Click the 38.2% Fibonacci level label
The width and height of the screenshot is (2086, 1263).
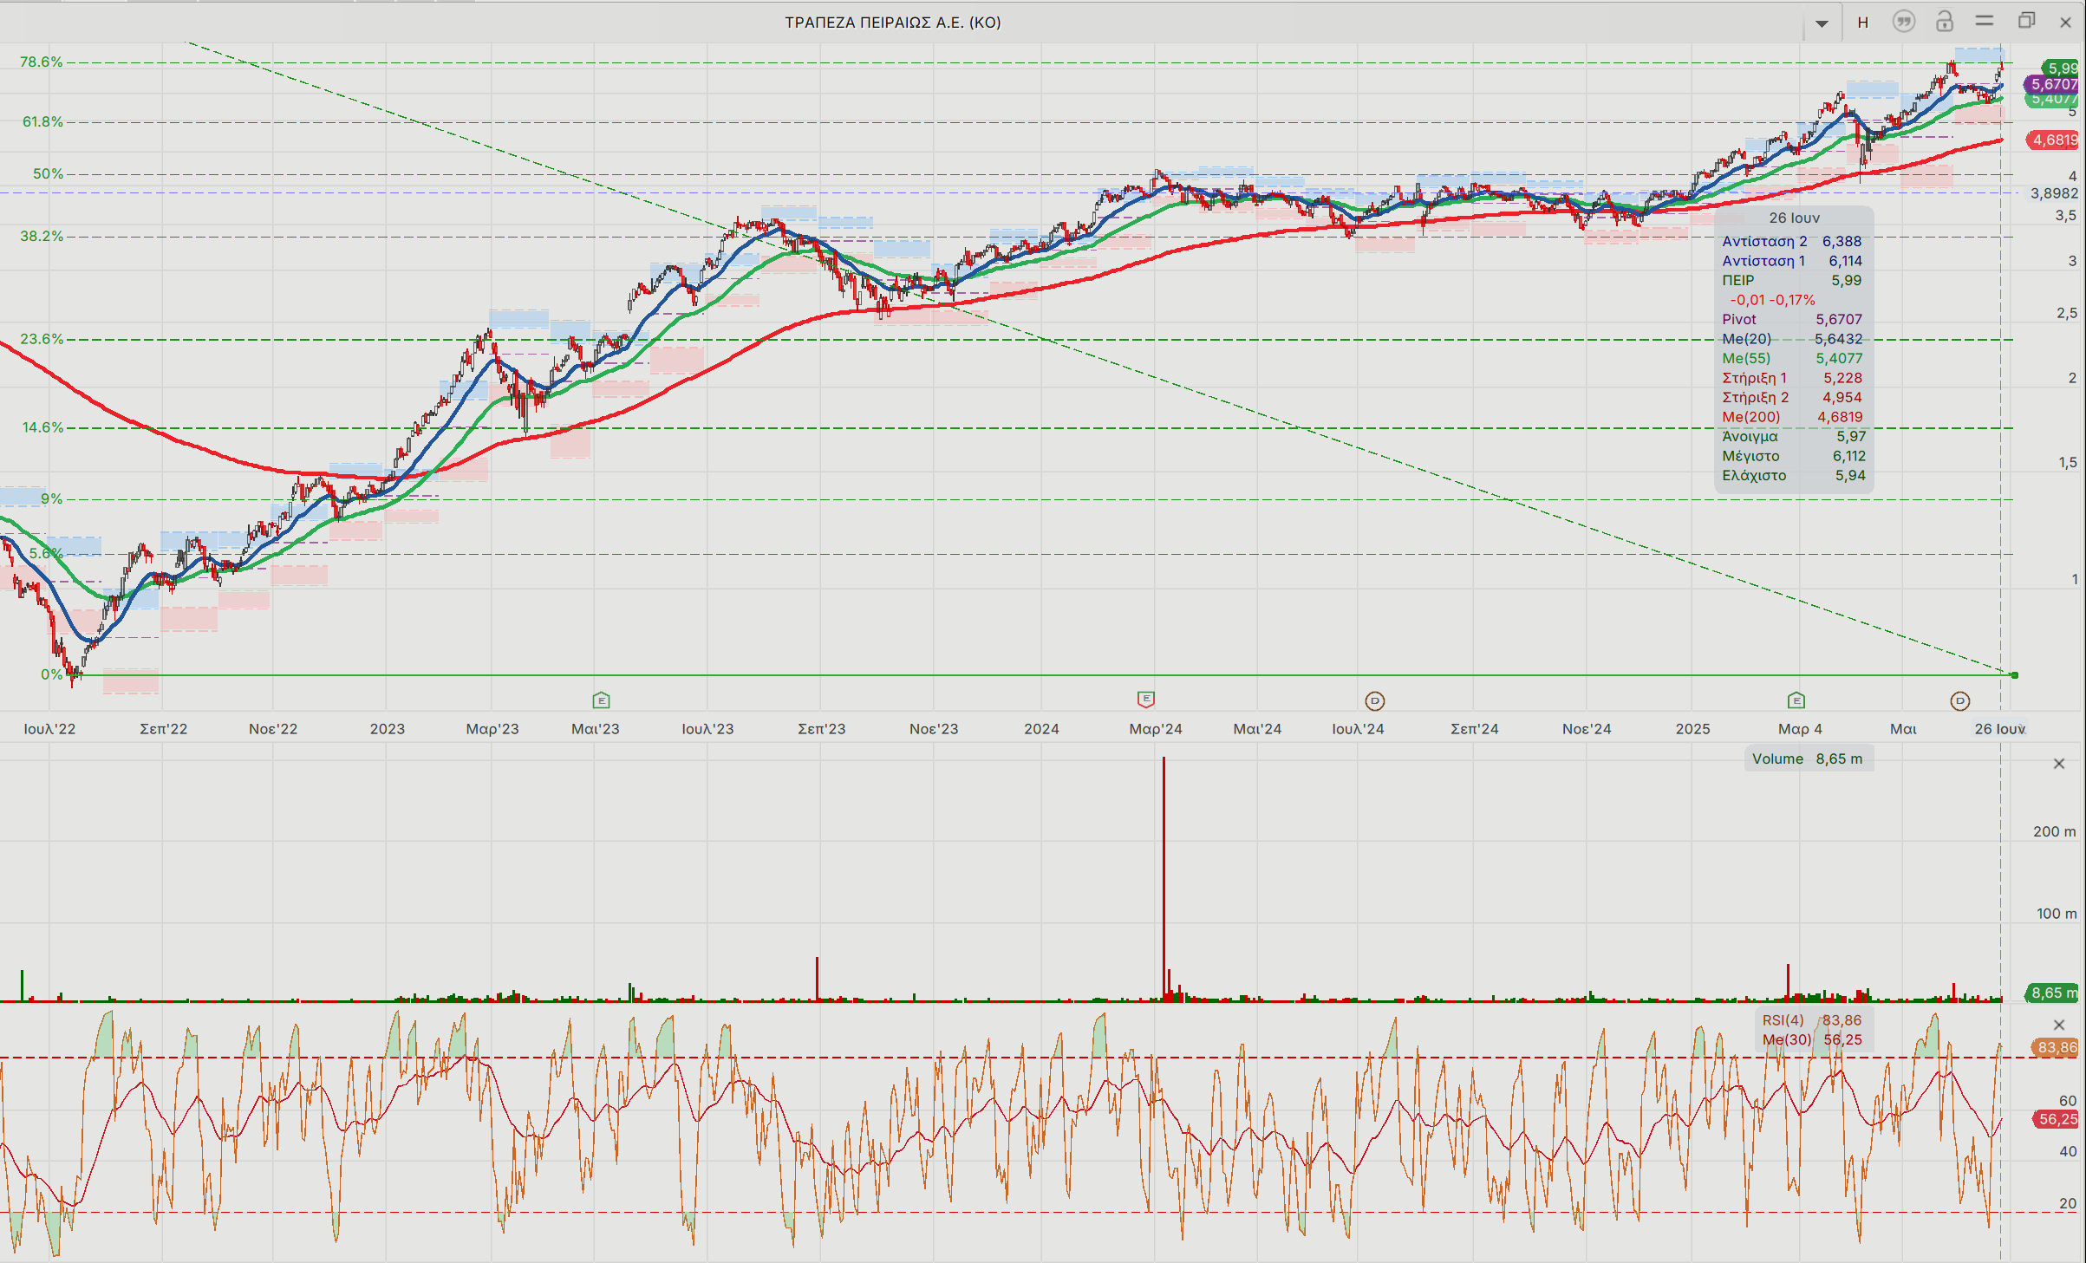(x=42, y=236)
